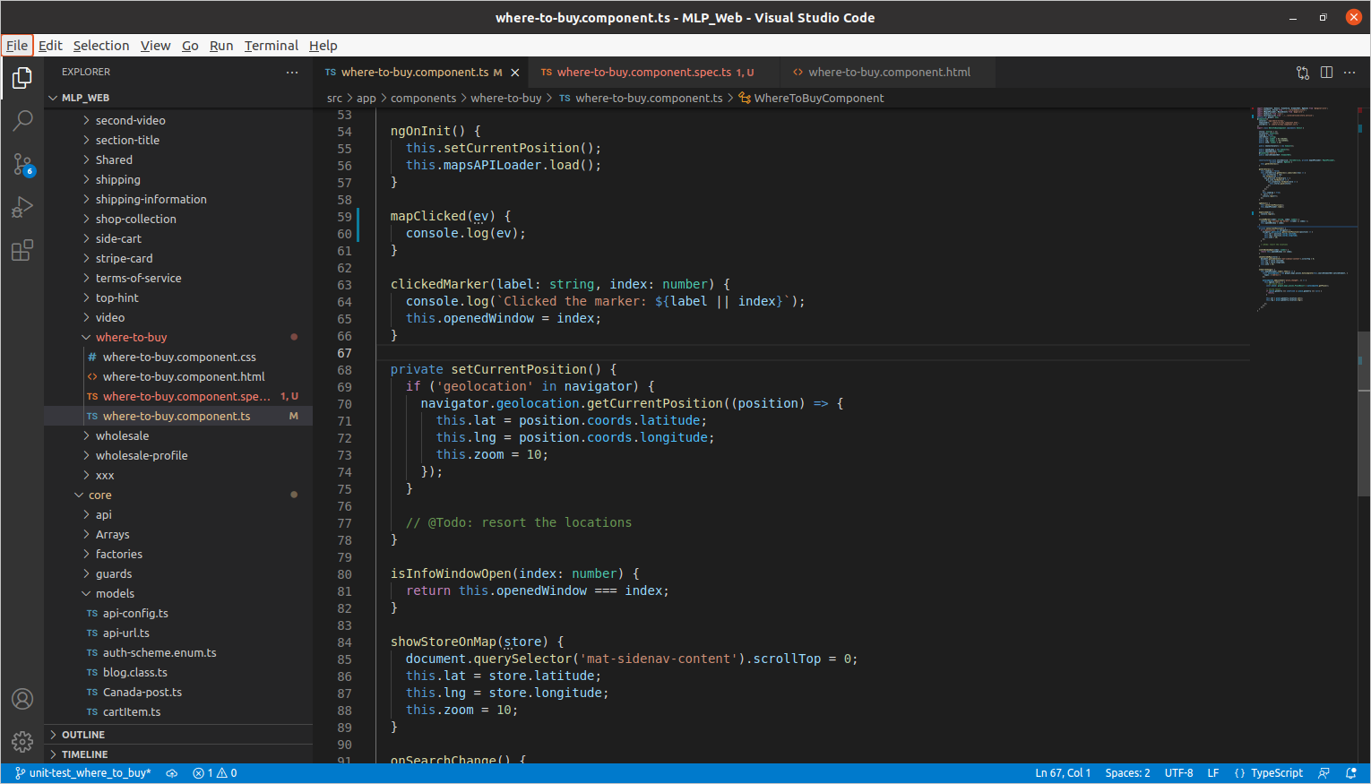This screenshot has width=1371, height=784.
Task: Open the Edit menu
Action: pos(50,46)
